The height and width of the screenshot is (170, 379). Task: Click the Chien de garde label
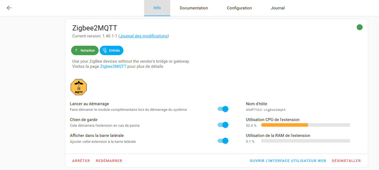click(x=83, y=120)
